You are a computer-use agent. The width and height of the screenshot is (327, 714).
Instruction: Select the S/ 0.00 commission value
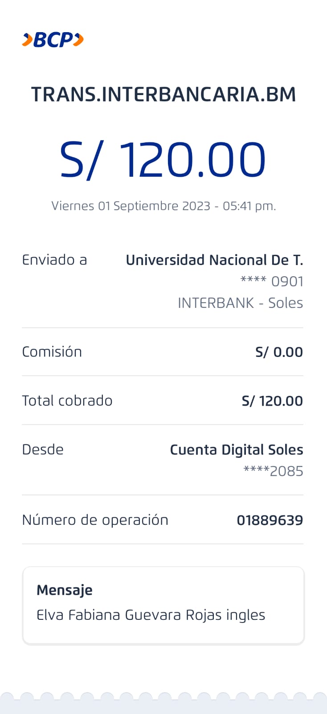(279, 352)
